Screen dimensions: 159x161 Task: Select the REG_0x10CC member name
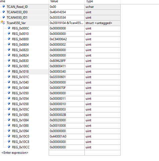point(21,147)
